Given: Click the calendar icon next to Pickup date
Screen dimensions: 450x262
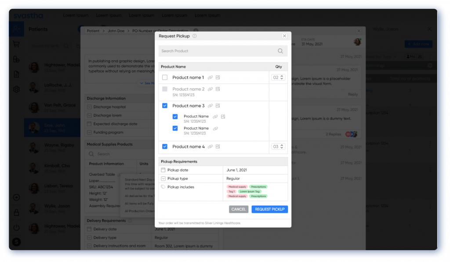Looking at the screenshot, I should point(163,170).
